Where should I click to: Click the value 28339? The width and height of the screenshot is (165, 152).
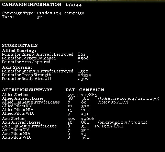[x=85, y=75]
